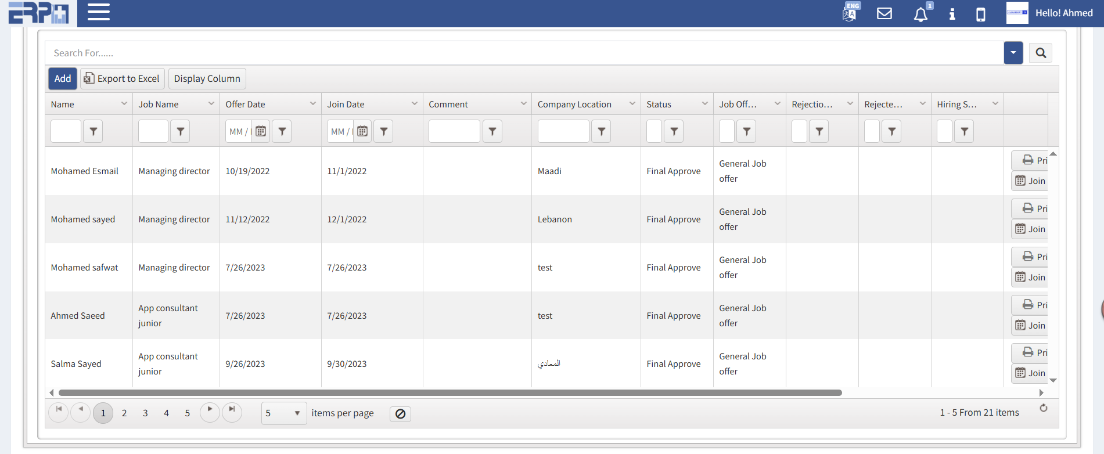The height and width of the screenshot is (454, 1104).
Task: Open Offer Date calendar picker
Action: coord(261,131)
